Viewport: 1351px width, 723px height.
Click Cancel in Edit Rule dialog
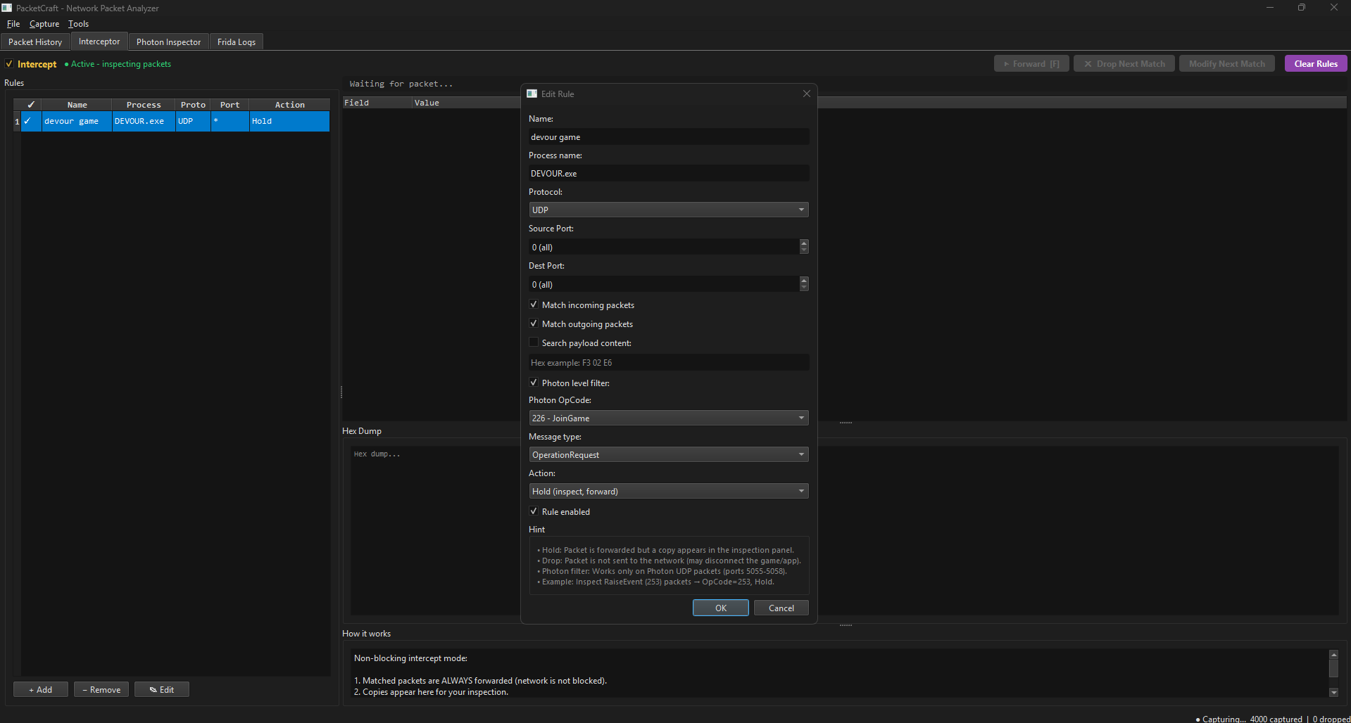pyautogui.click(x=781, y=608)
